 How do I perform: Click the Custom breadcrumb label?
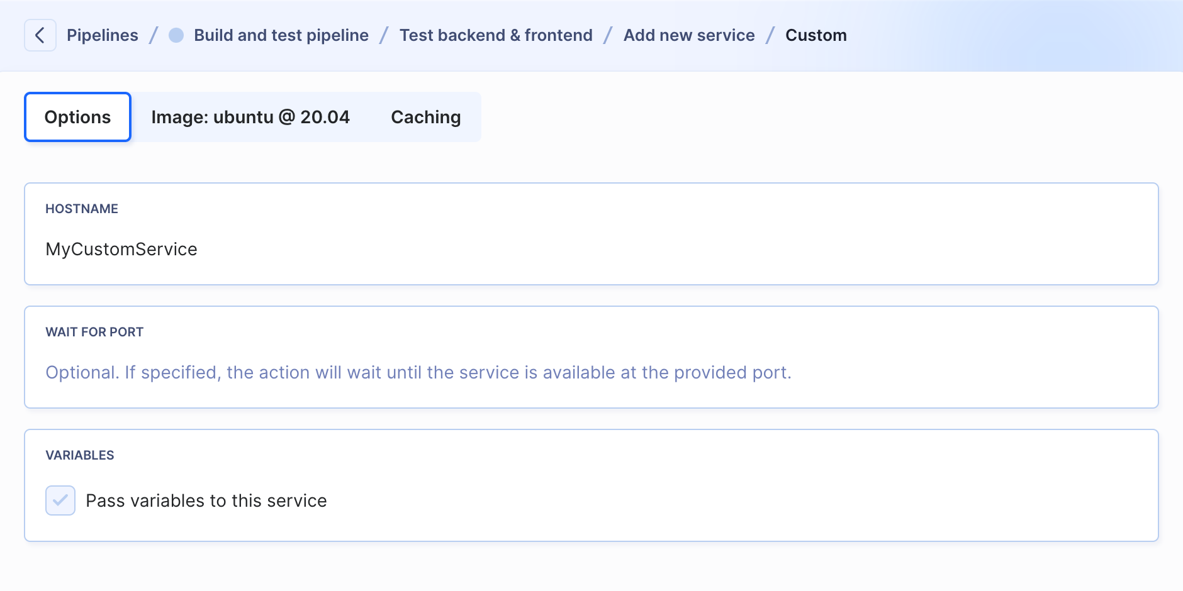click(x=816, y=35)
